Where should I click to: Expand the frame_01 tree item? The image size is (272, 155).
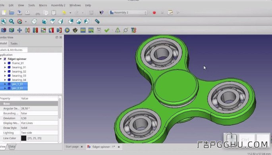pyautogui.click(x=5, y=63)
